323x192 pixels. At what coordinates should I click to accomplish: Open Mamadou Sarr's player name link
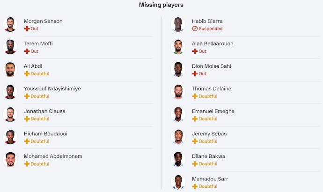[x=210, y=179]
